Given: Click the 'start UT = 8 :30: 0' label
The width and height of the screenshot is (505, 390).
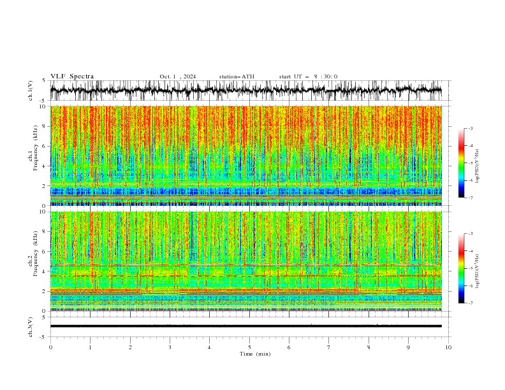Looking at the screenshot, I should 308,76.
